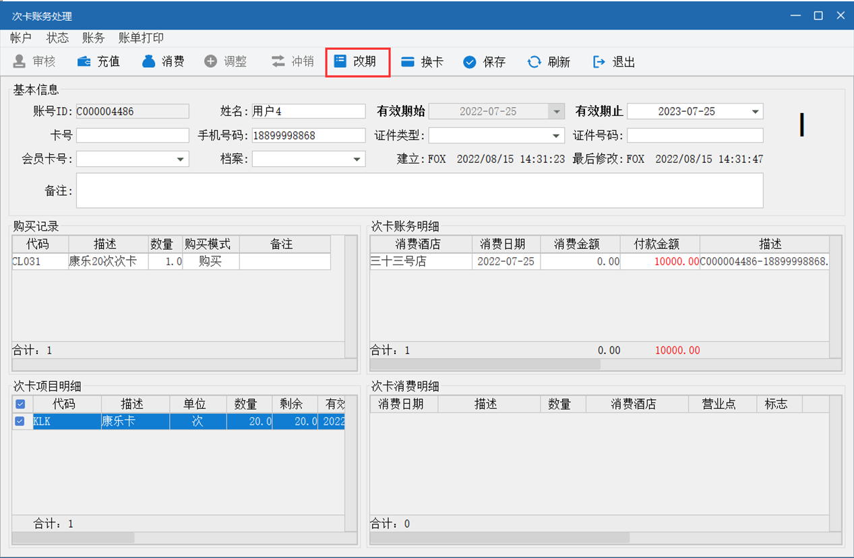Choose 换卡 (replace card) in toolbar
The height and width of the screenshot is (558, 854).
pos(423,62)
